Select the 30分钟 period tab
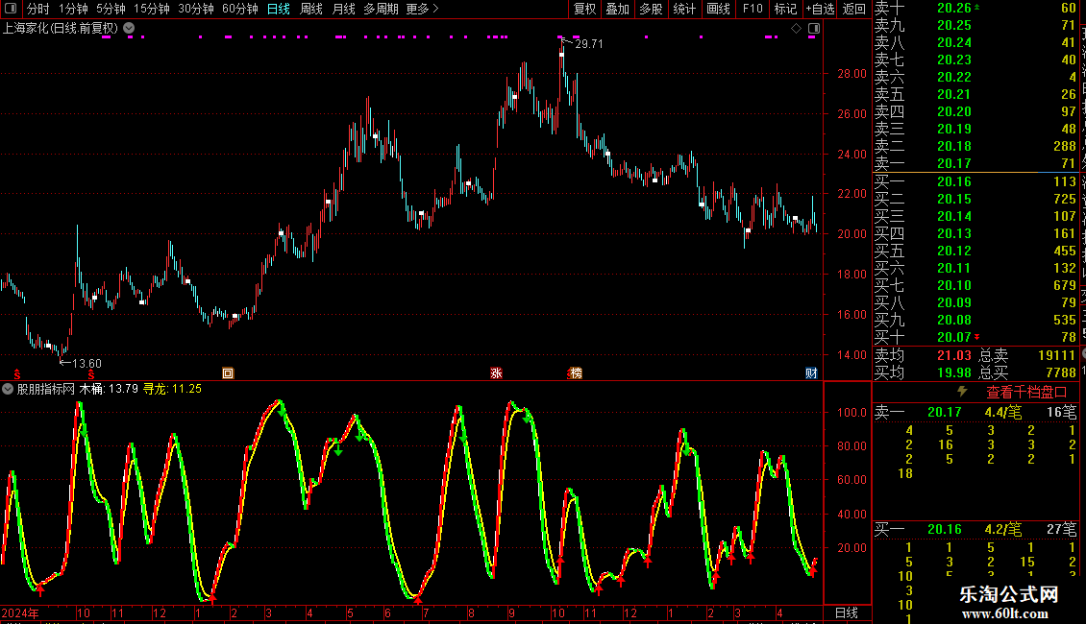Image resolution: width=1086 pixels, height=624 pixels. (196, 9)
